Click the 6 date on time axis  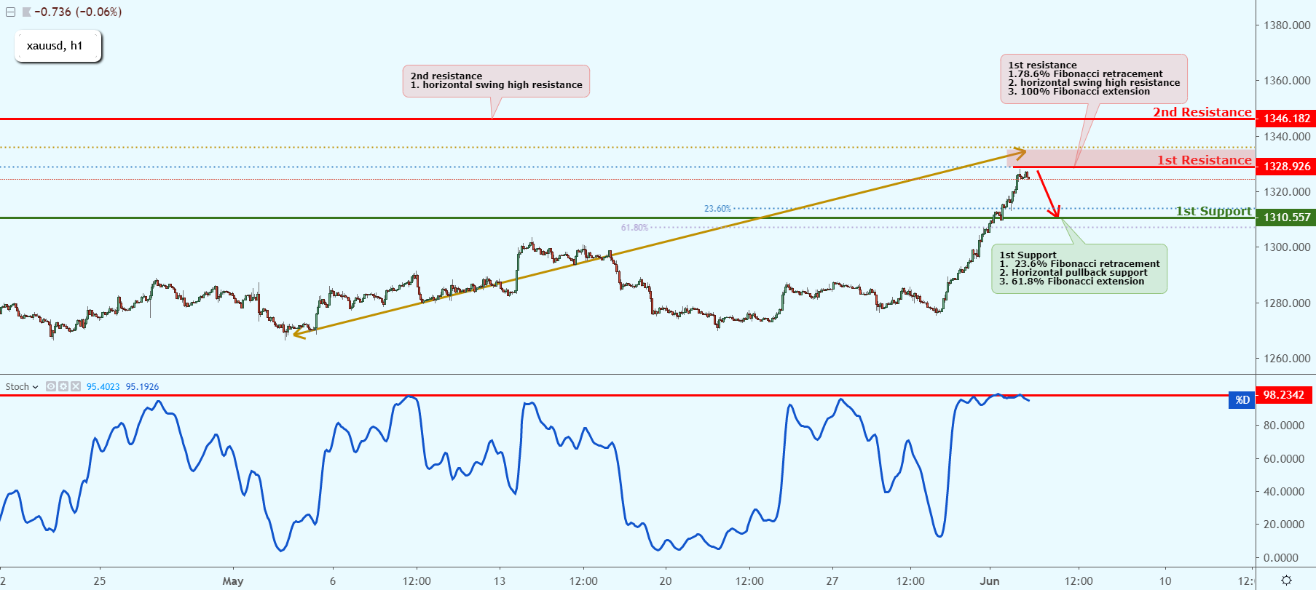[333, 581]
